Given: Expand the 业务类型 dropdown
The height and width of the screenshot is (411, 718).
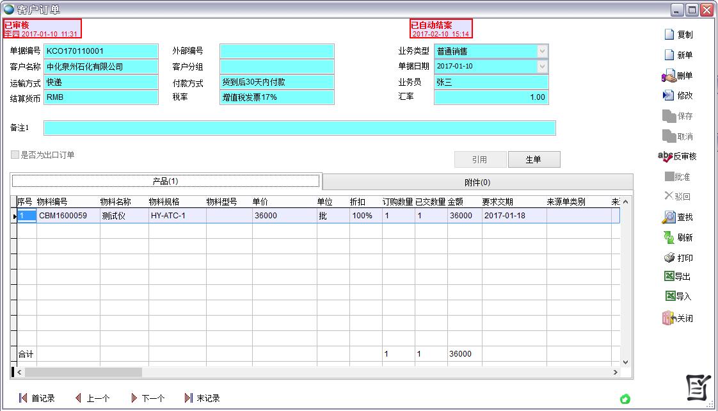Looking at the screenshot, I should click(x=542, y=51).
